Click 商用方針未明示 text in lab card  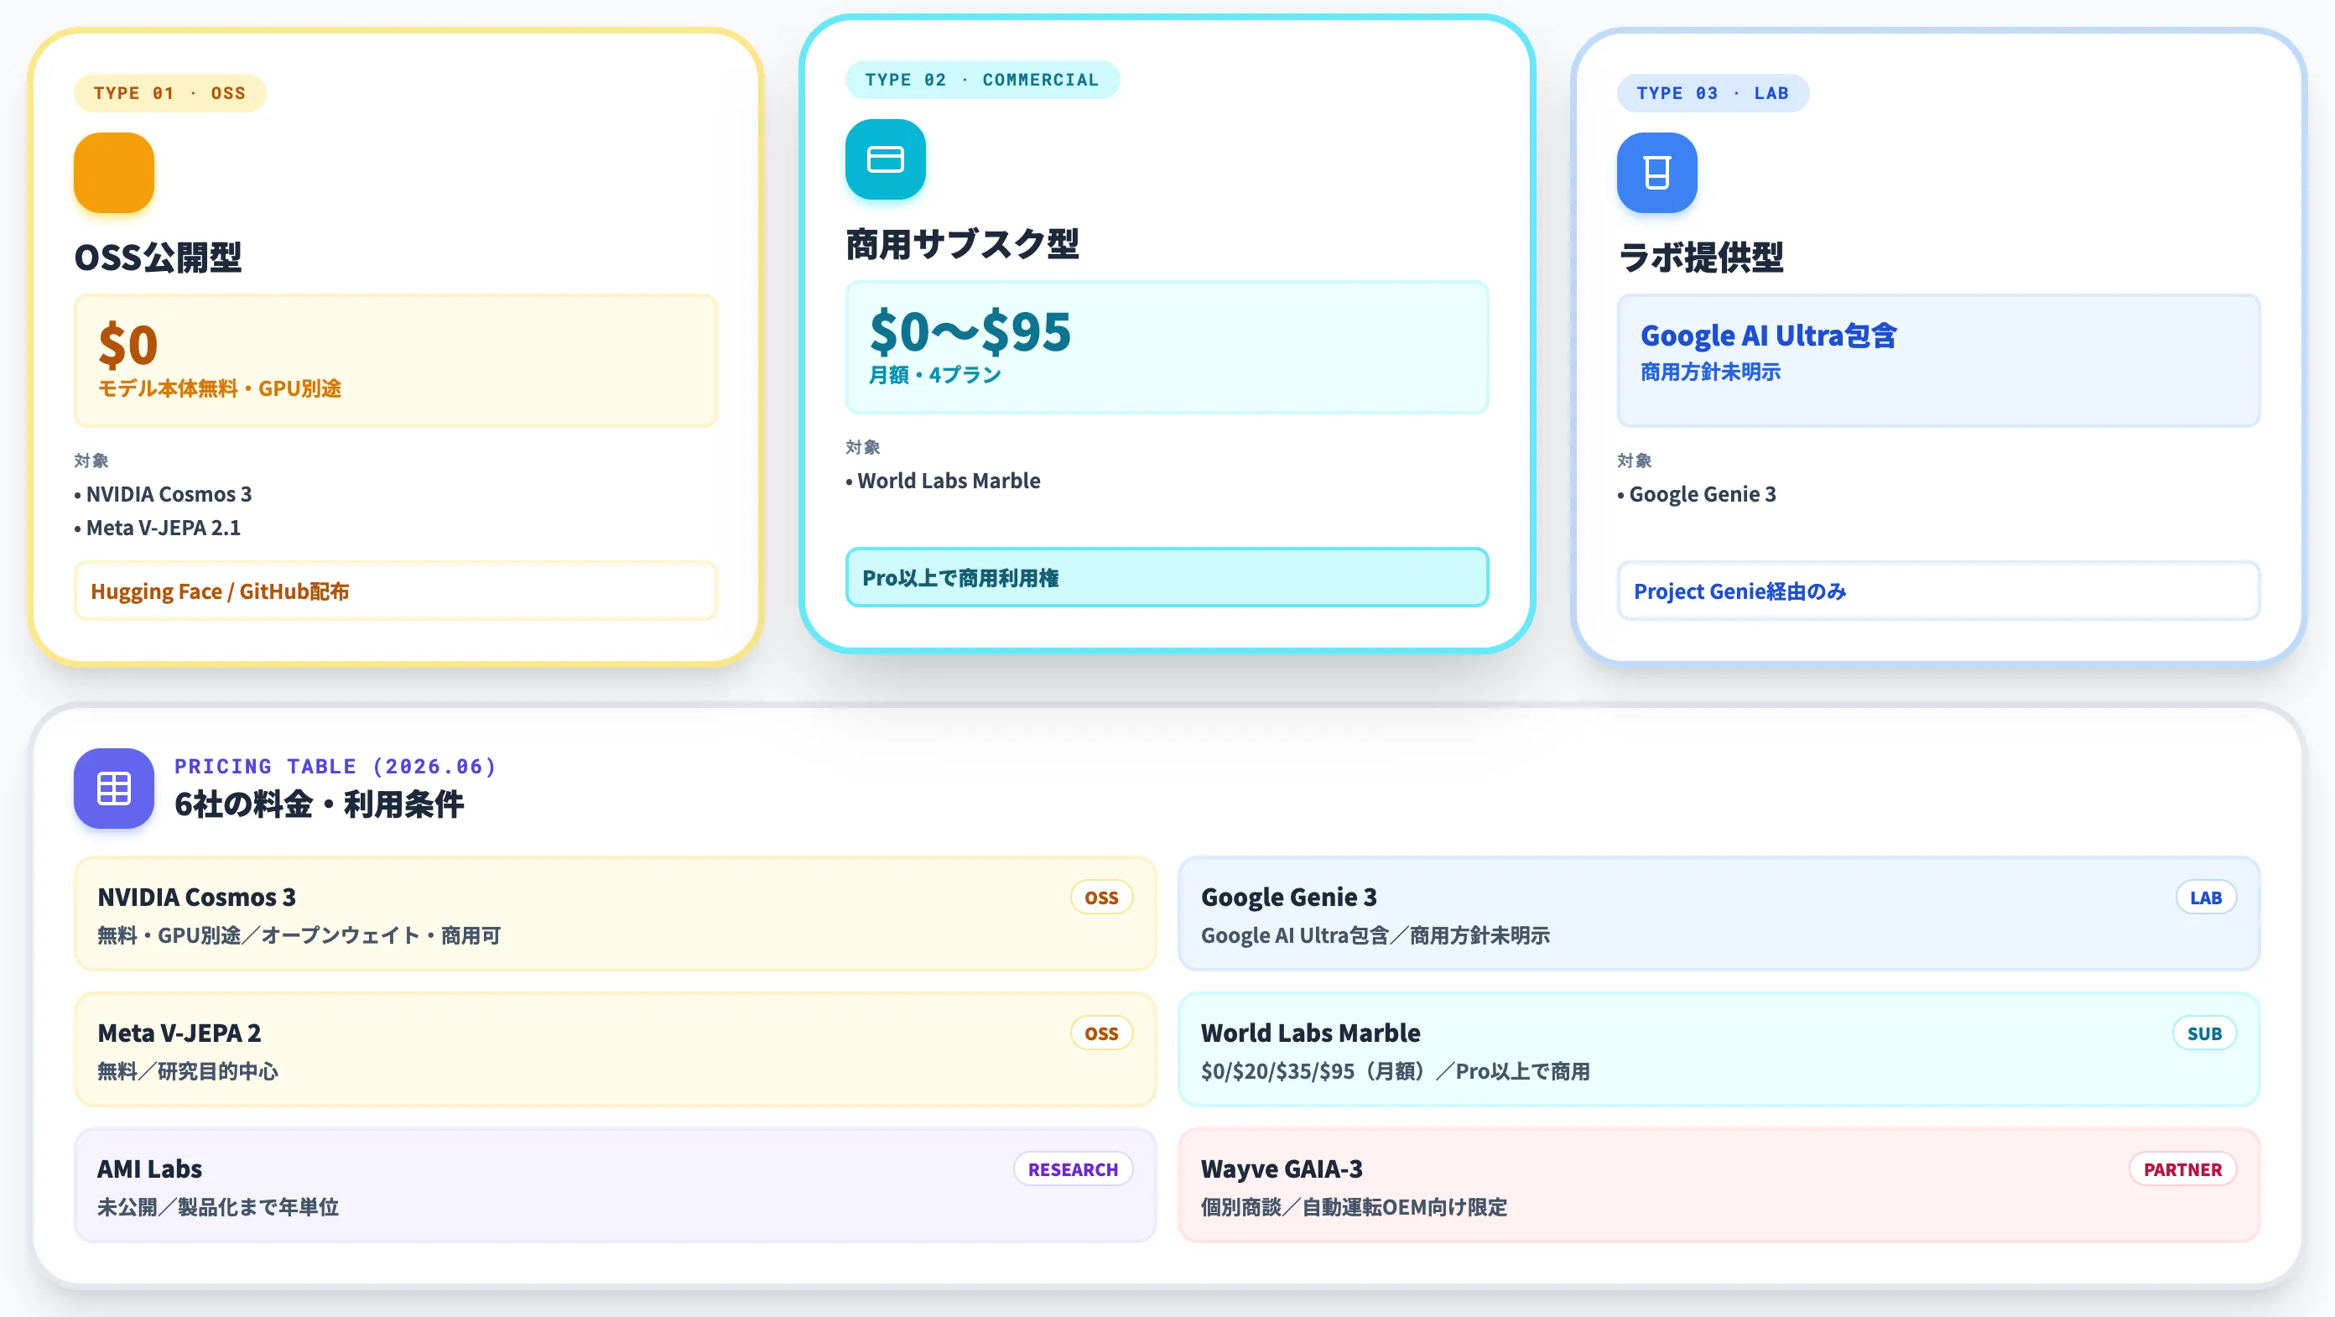tap(1710, 372)
